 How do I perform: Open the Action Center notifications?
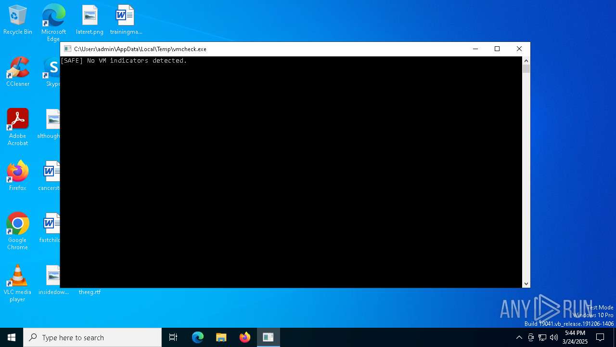pyautogui.click(x=600, y=337)
